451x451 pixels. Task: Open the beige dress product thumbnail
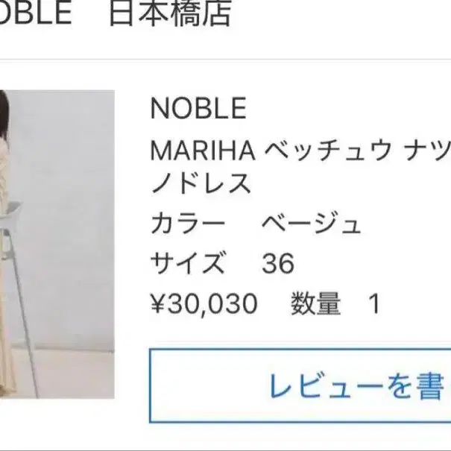tap(57, 245)
